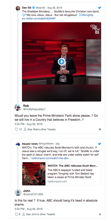This screenshot has height=221, width=111.
Task: Click the info icon on John's tweet card
Action: click(100, 214)
